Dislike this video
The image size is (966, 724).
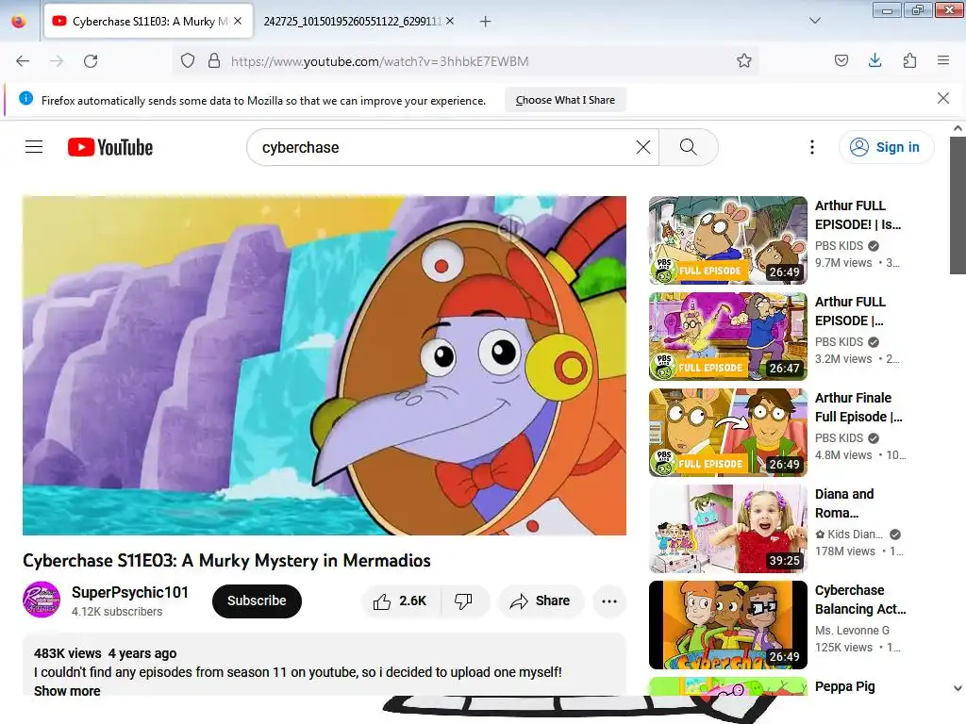tap(463, 601)
